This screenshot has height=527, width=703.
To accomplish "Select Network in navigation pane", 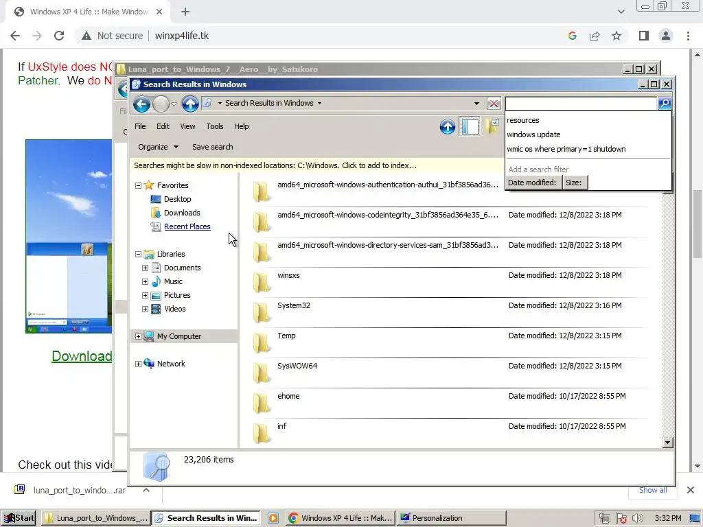I will pos(171,364).
